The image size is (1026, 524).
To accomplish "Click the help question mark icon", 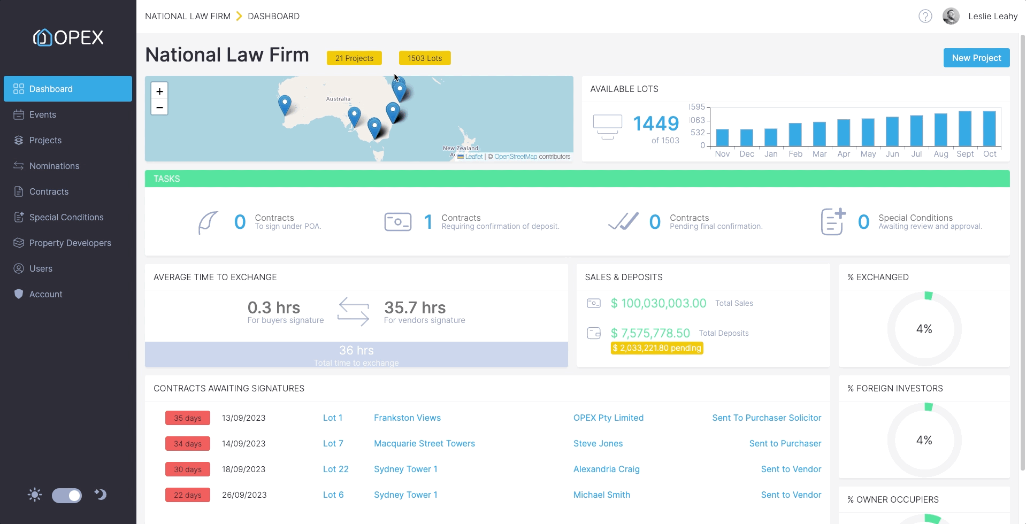I will point(925,16).
